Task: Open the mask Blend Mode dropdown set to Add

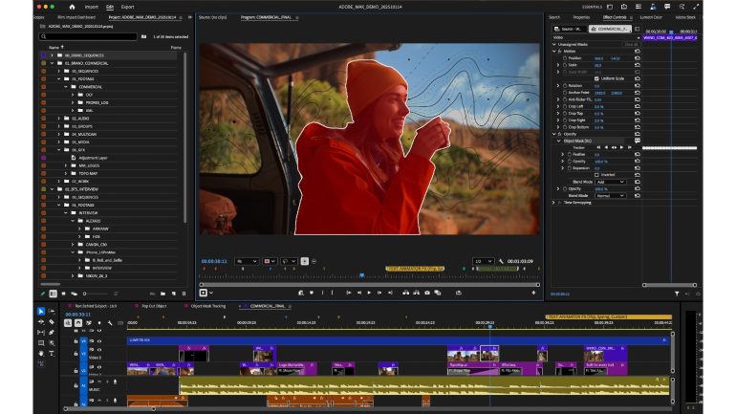Action: coord(612,182)
